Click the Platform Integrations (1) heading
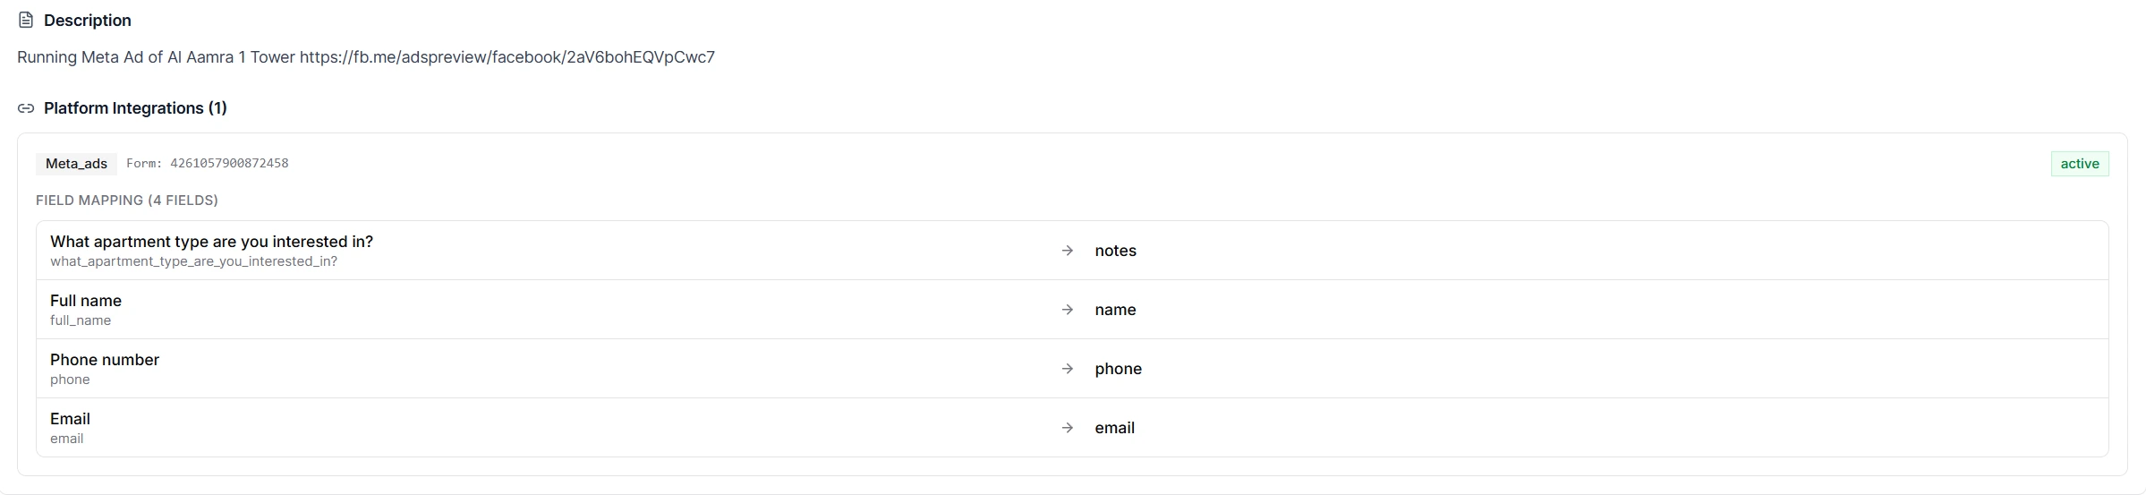This screenshot has width=2146, height=495. [135, 108]
